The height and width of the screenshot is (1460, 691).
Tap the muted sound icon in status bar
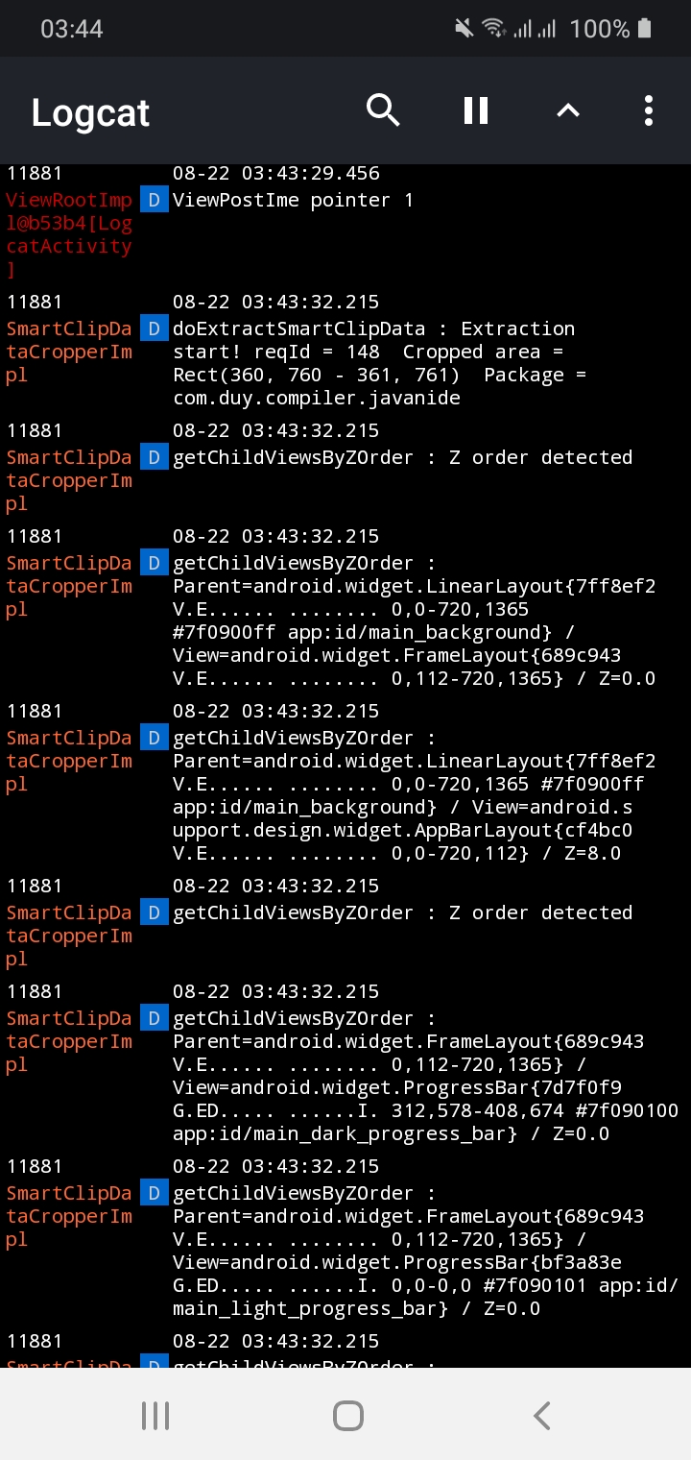pos(464,28)
